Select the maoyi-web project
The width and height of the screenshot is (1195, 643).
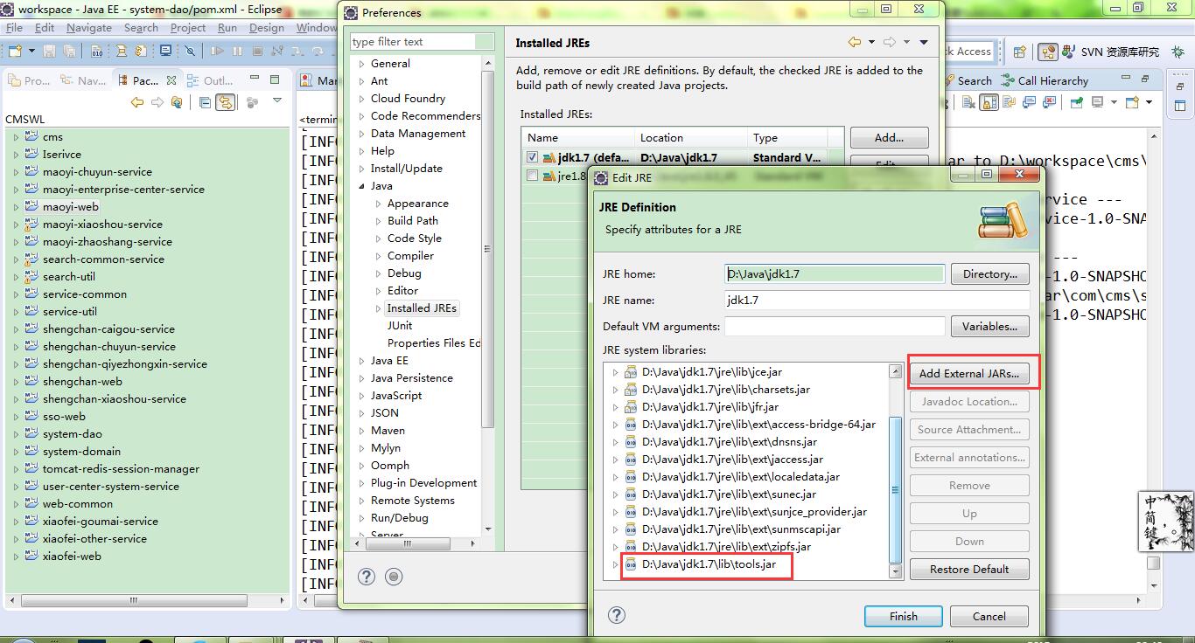pos(70,207)
